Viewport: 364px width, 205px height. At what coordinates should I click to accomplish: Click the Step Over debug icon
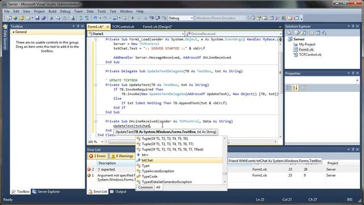158,18
